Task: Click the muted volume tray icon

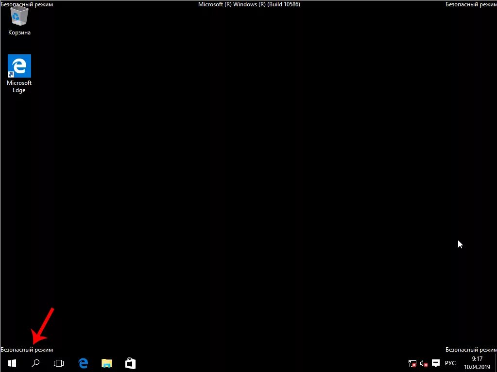Action: (424, 364)
